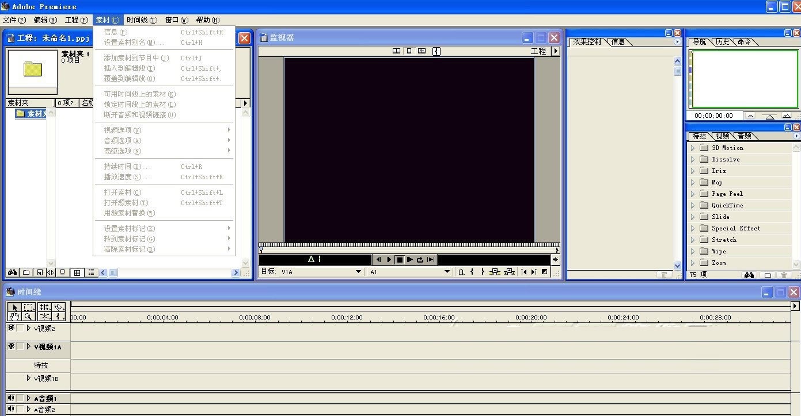The width and height of the screenshot is (801, 416).
Task: Open the A1 audio target dropdown
Action: (409, 272)
